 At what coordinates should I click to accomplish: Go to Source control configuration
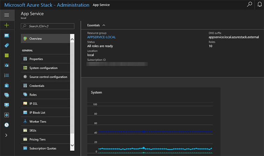click(48, 77)
